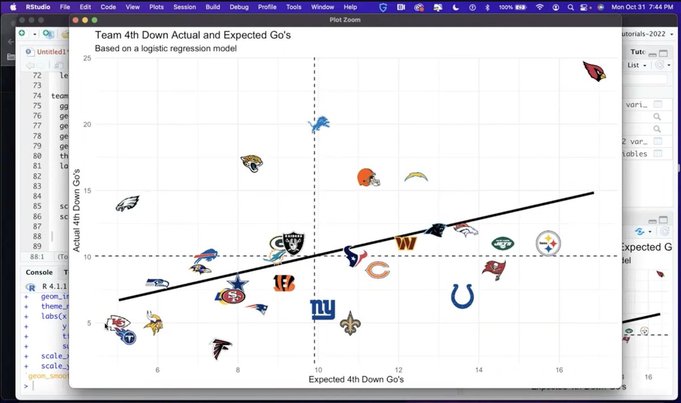Open the Code menu

(108, 7)
